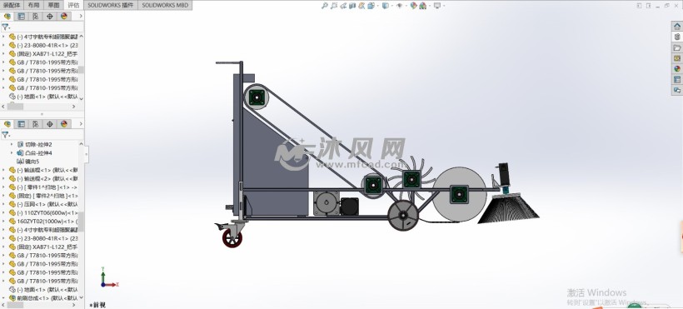
Task: Expand the 前刷总成<1> subassembly node
Action: (x=3, y=298)
